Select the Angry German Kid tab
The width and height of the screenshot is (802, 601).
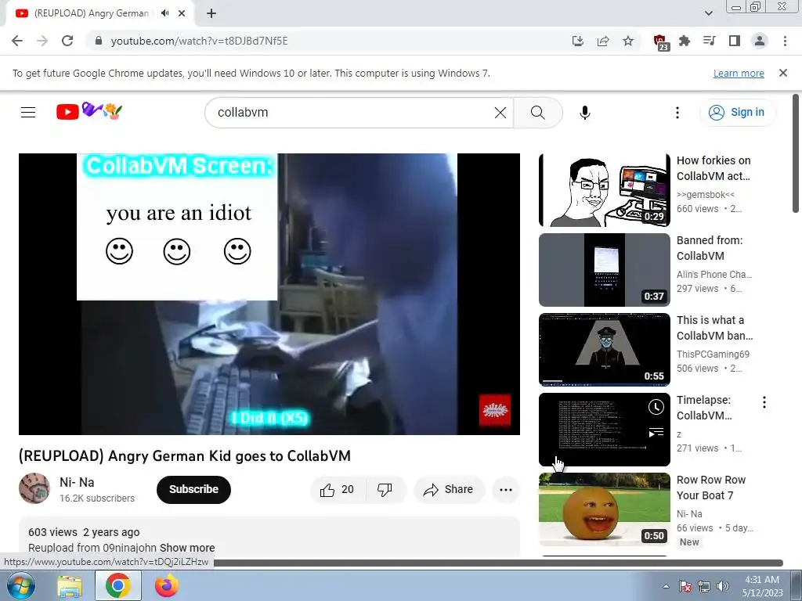click(92, 13)
